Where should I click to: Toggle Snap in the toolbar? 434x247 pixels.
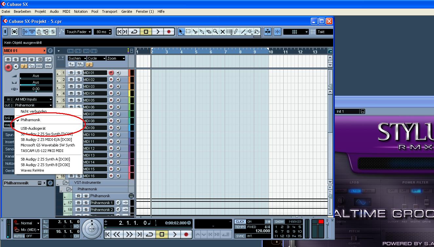click(x=277, y=32)
